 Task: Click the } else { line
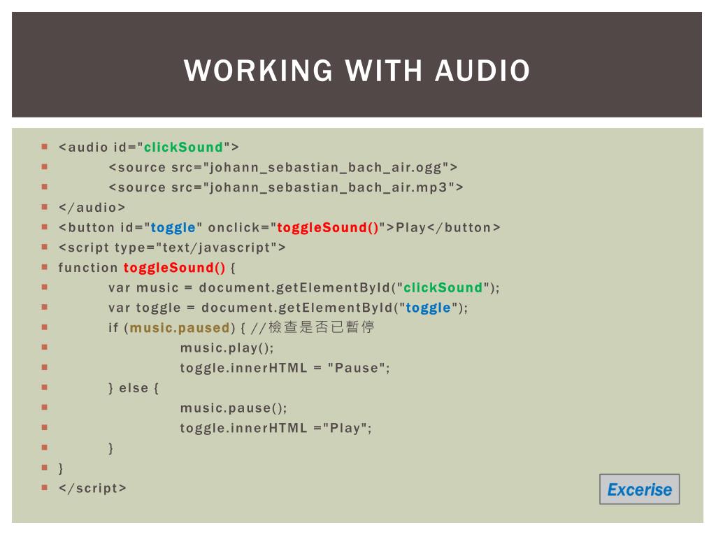coord(134,388)
